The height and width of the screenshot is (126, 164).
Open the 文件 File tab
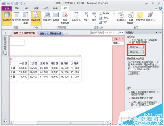tap(7, 8)
